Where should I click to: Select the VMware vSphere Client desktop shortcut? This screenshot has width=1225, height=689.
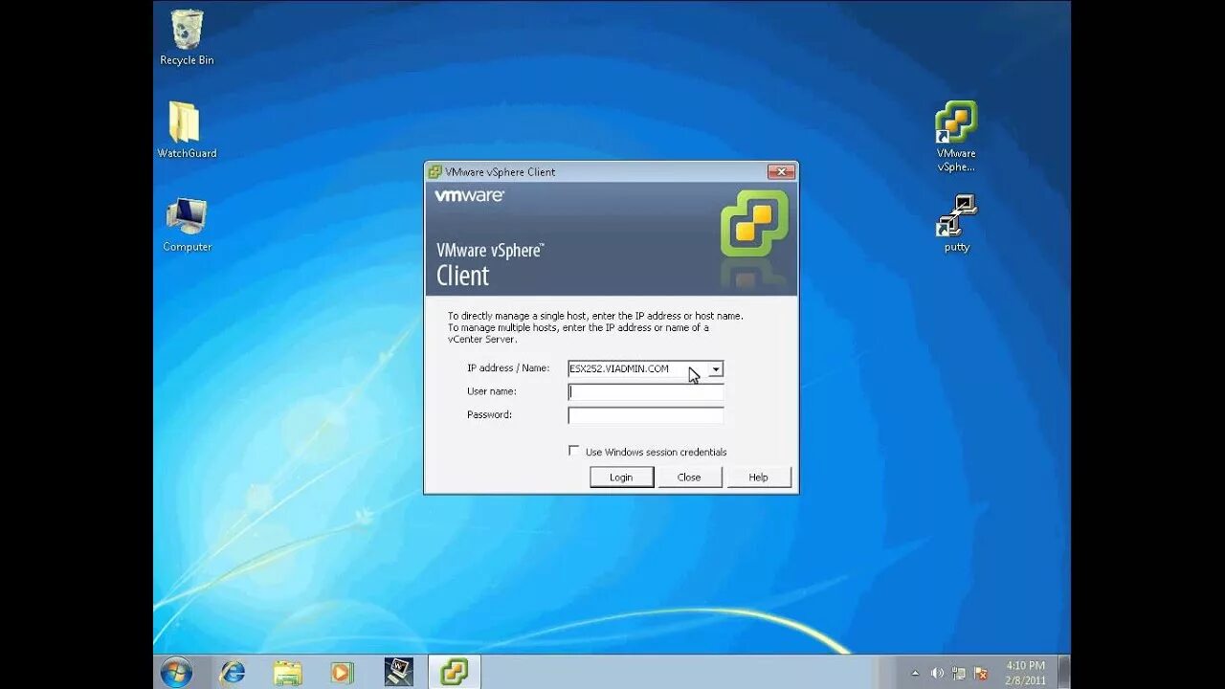click(956, 136)
